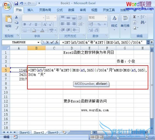This screenshot has width=155, height=140.
Task: Decrease the indent
Action: pos(63,30)
